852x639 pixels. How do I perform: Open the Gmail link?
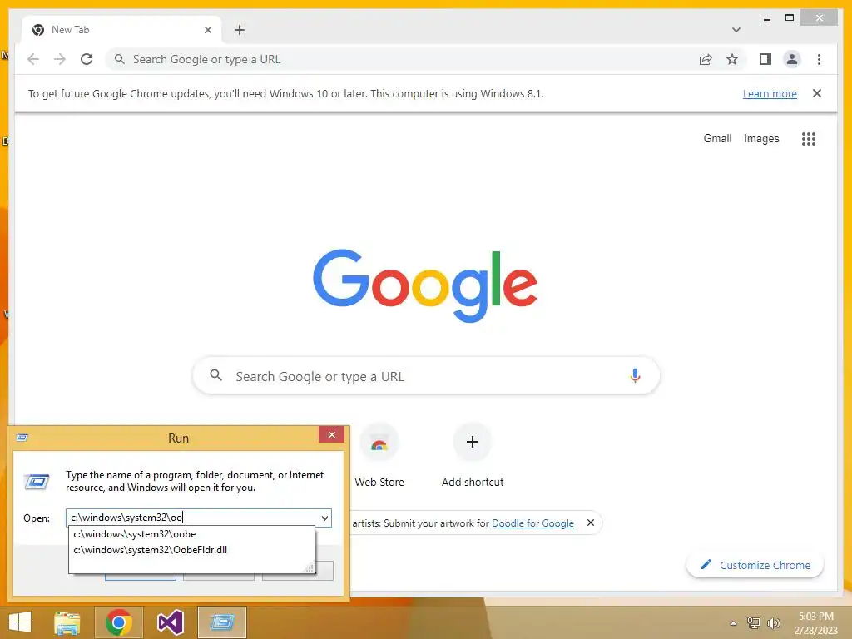coord(717,139)
